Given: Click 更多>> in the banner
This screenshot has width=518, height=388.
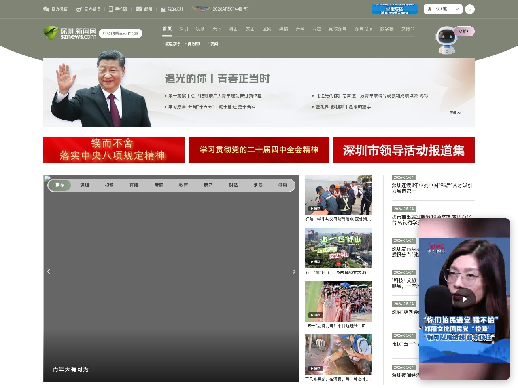Looking at the screenshot, I should click(x=455, y=113).
